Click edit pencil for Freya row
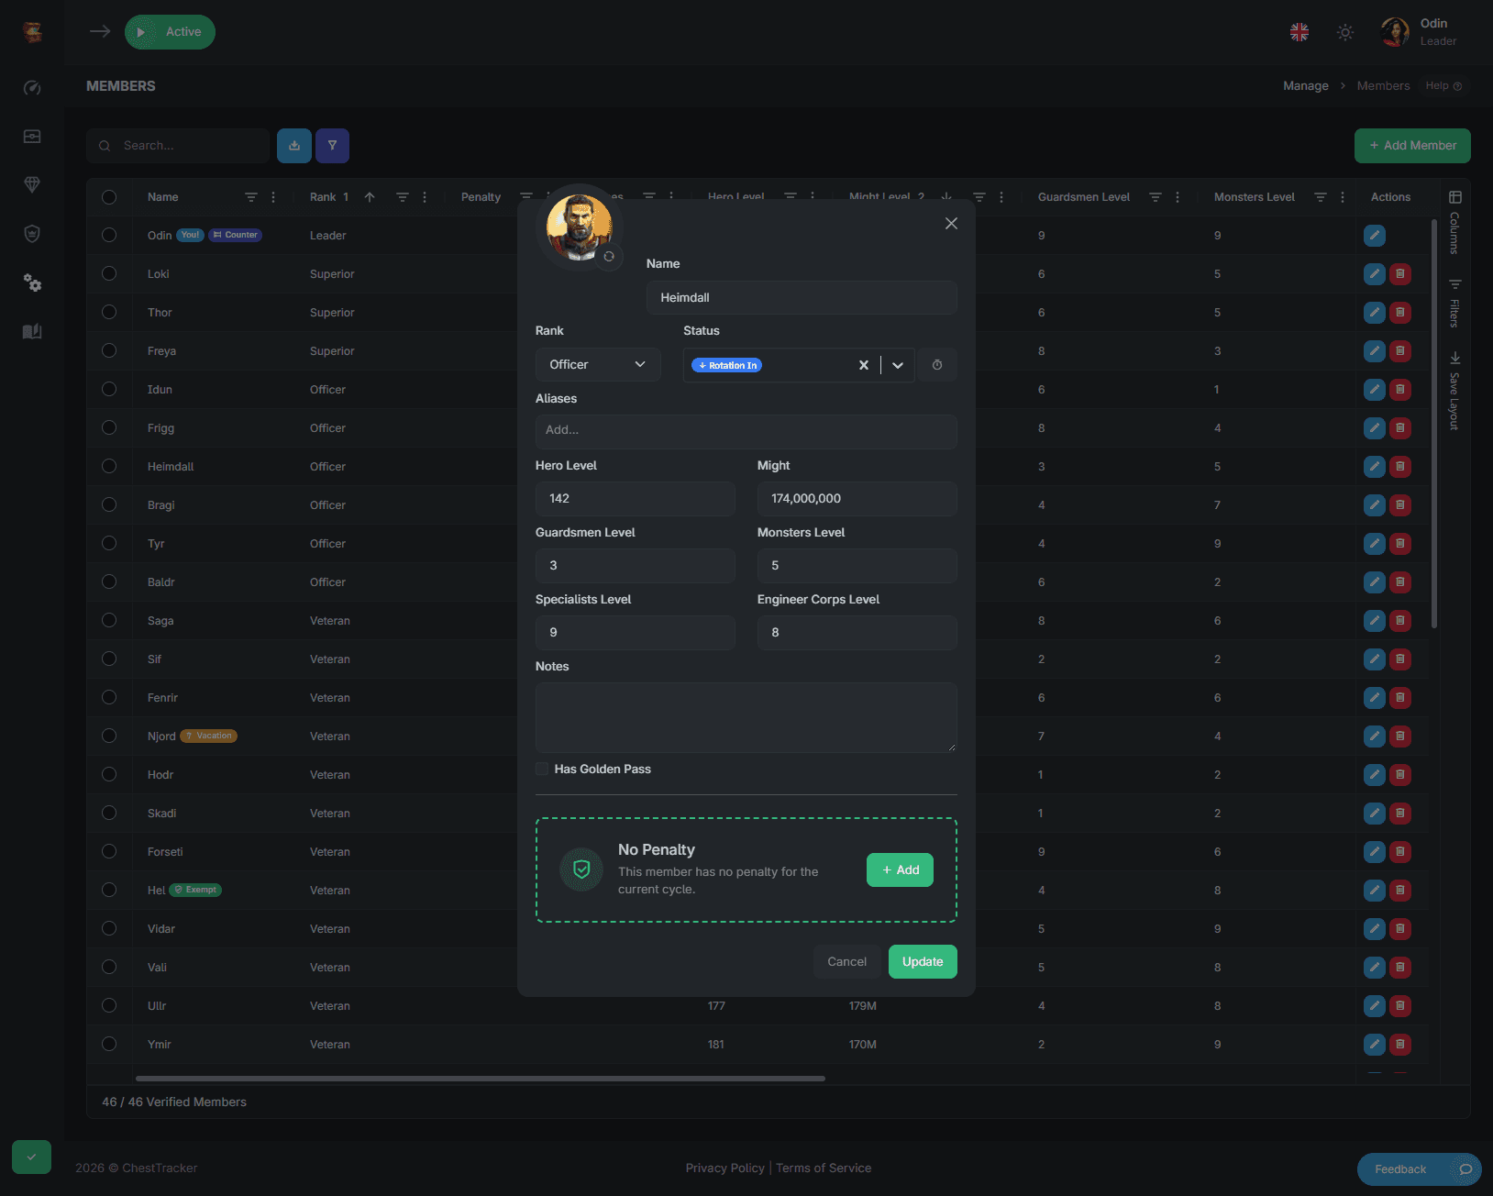The width and height of the screenshot is (1493, 1196). point(1374,351)
